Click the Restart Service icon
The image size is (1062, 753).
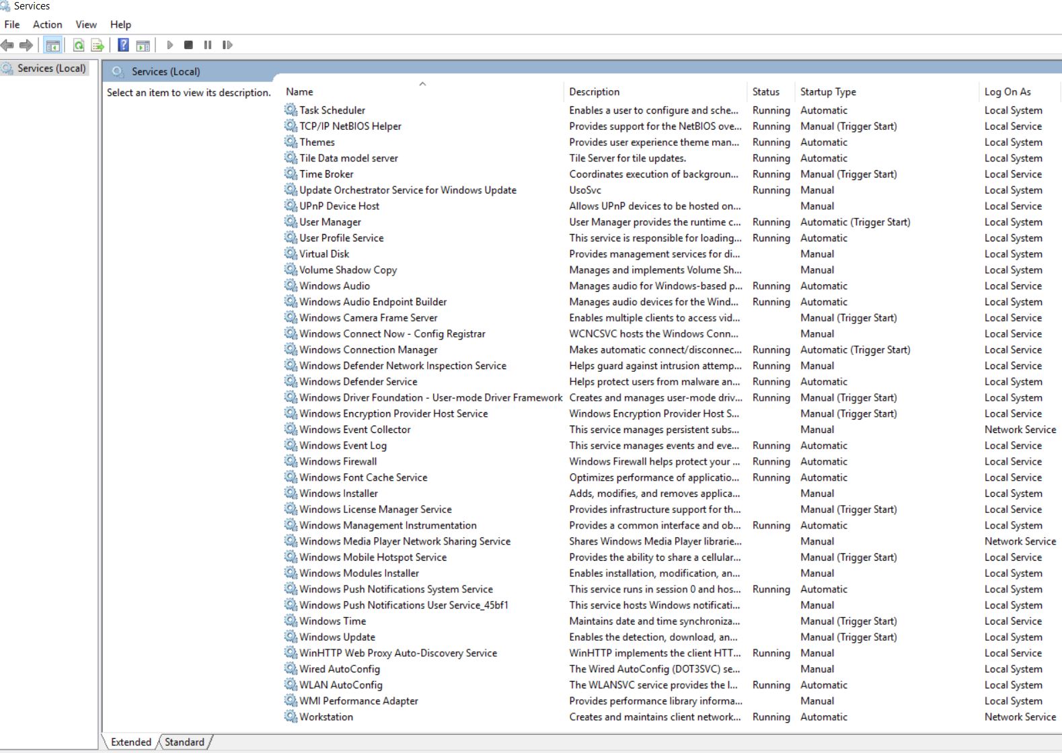227,45
